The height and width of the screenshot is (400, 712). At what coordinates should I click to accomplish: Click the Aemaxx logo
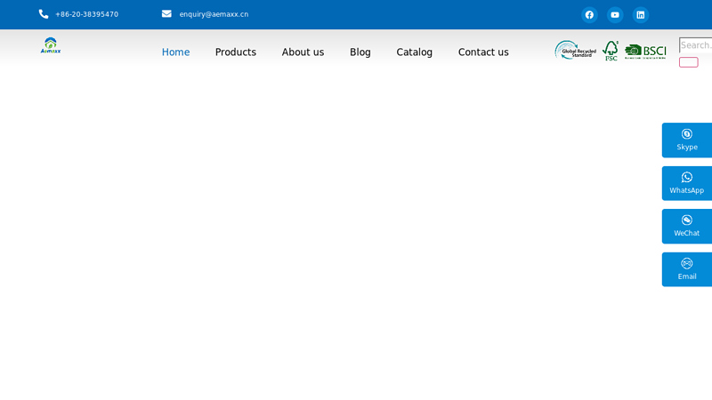(51, 46)
